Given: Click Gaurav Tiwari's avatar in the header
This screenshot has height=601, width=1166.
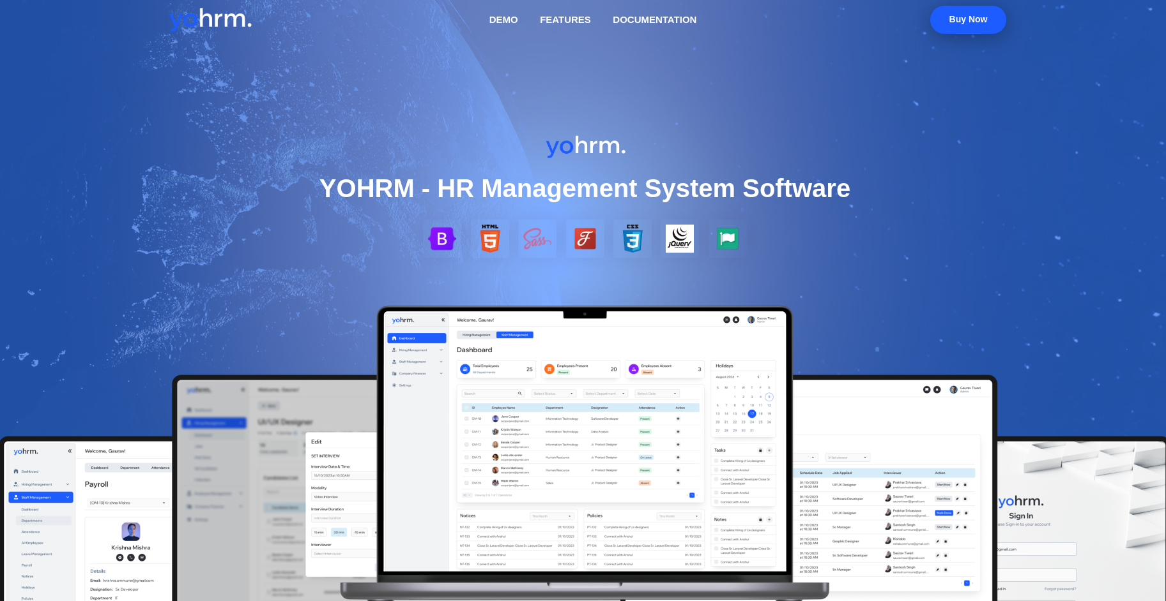Looking at the screenshot, I should 751,320.
